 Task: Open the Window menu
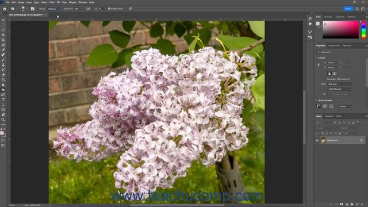(x=83, y=2)
